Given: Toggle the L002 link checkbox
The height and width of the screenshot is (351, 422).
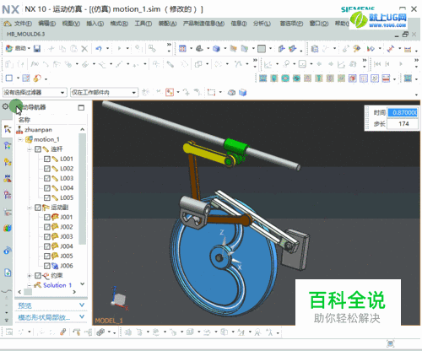Looking at the screenshot, I should pyautogui.click(x=47, y=169).
